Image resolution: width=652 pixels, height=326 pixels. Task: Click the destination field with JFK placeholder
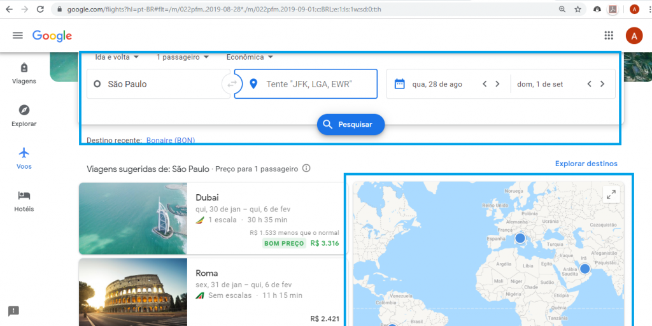306,84
